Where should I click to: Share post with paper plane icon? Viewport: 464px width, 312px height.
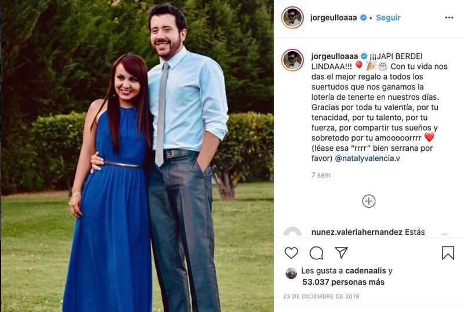tap(341, 252)
